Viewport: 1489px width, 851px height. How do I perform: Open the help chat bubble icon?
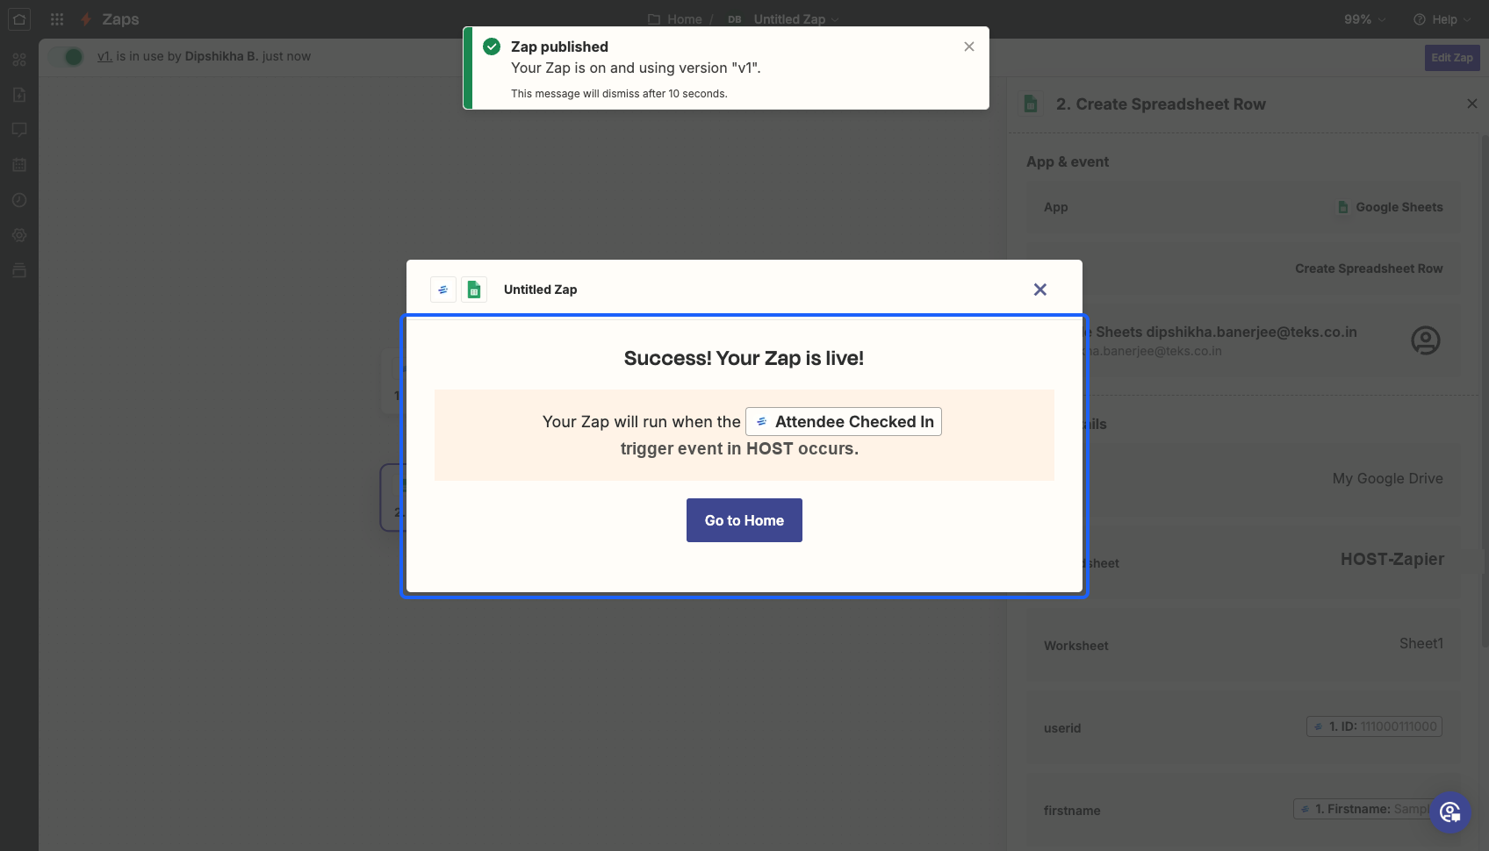[x=1449, y=812]
